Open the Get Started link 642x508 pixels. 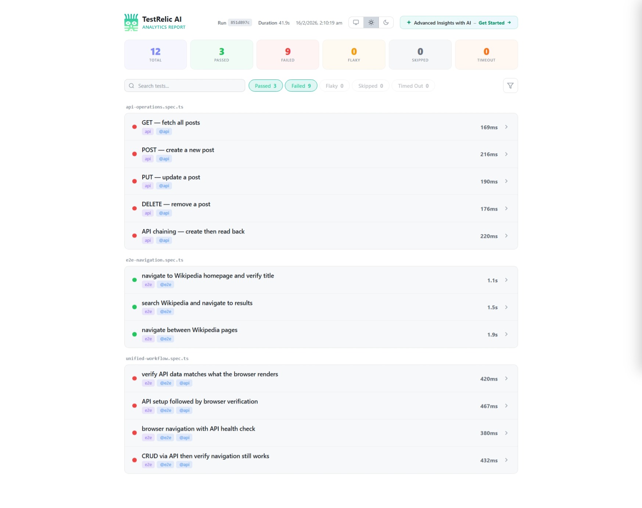coord(491,22)
